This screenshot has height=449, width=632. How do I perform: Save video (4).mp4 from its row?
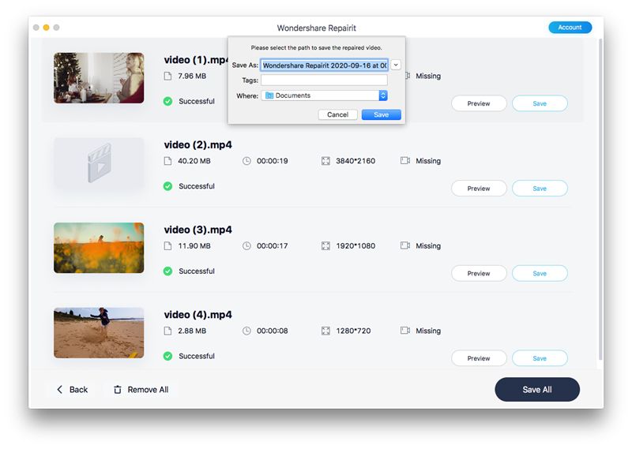540,358
